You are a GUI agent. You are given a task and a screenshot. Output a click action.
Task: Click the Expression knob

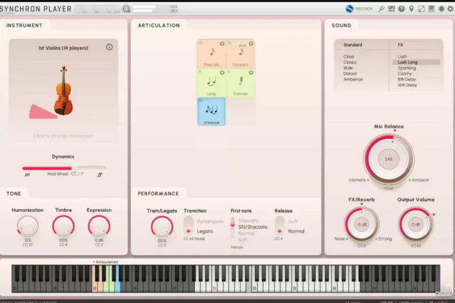[x=99, y=226]
